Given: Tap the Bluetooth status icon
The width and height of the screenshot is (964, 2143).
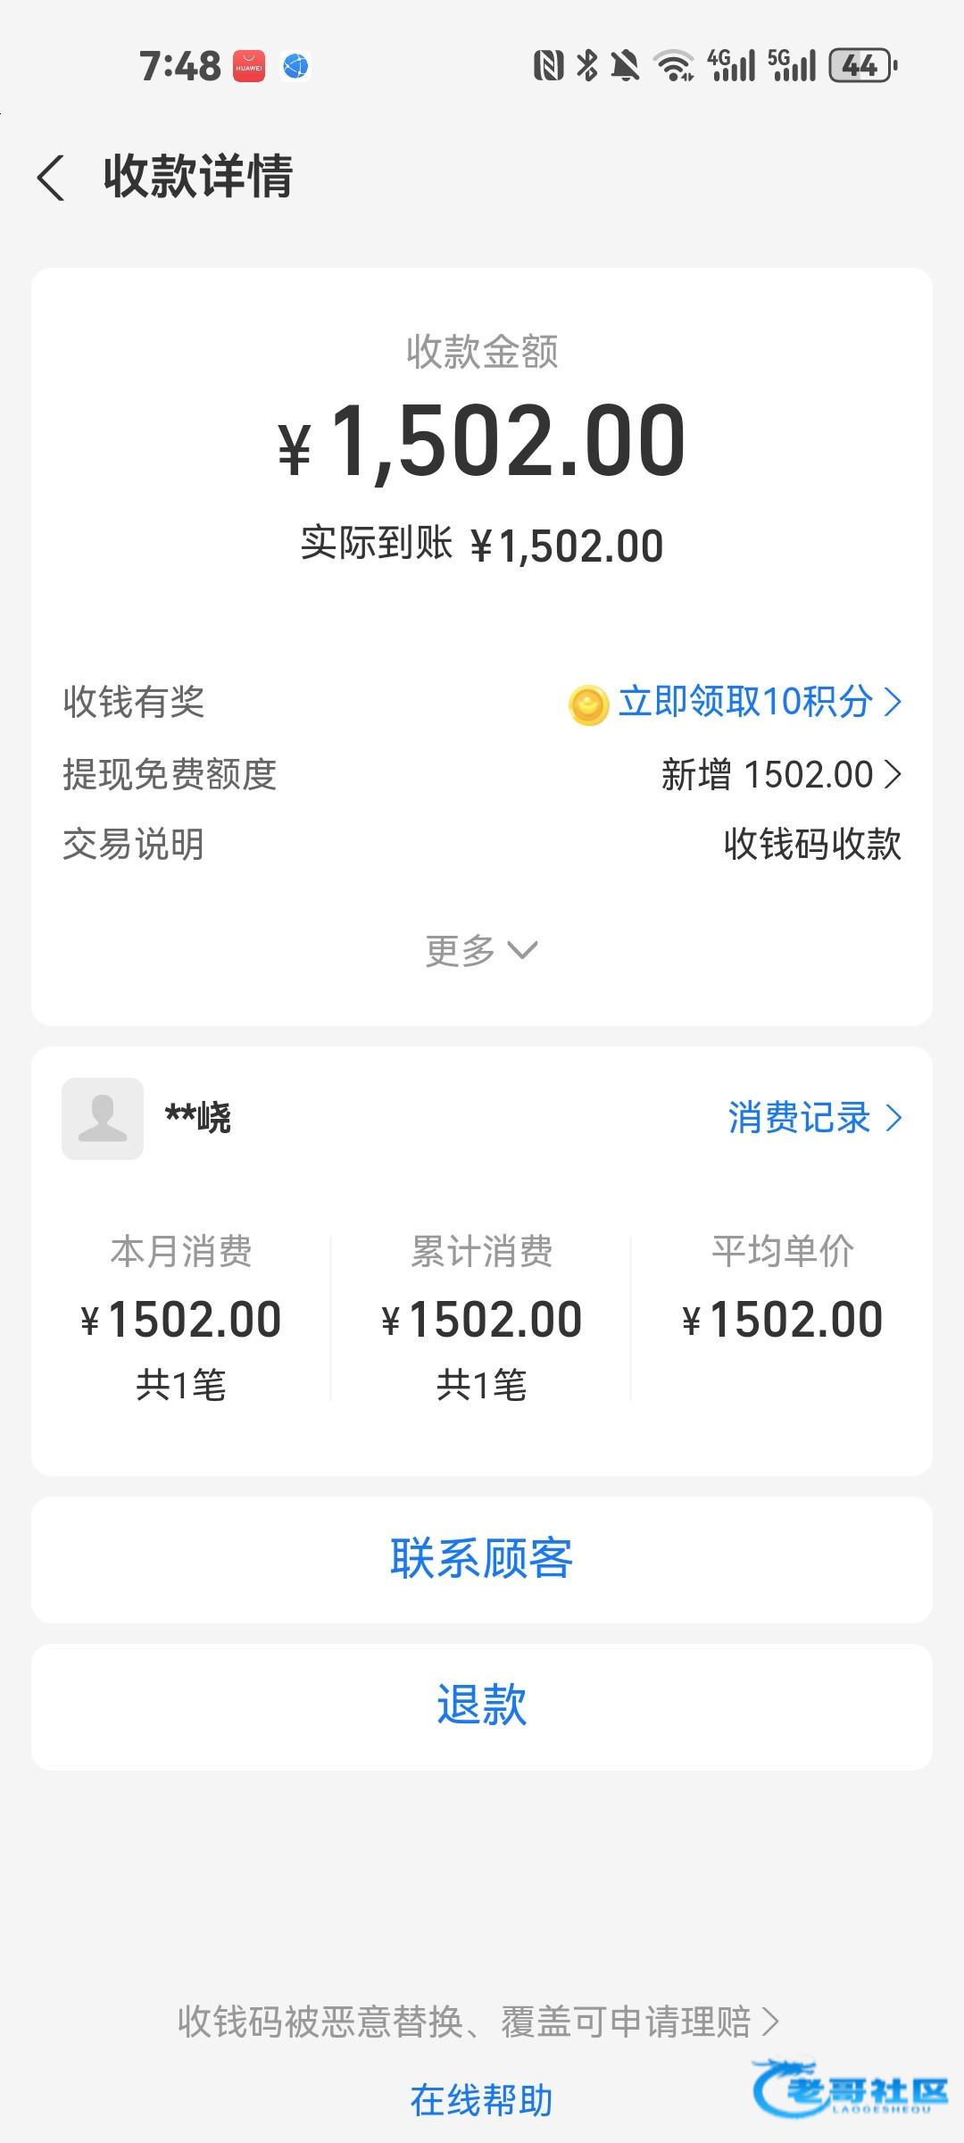Looking at the screenshot, I should (586, 65).
